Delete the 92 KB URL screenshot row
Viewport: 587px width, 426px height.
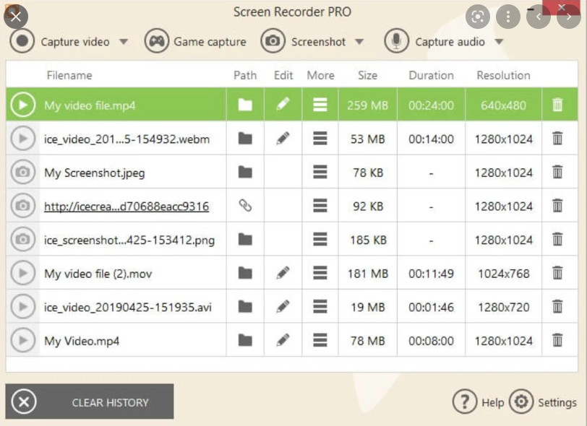pyautogui.click(x=557, y=206)
